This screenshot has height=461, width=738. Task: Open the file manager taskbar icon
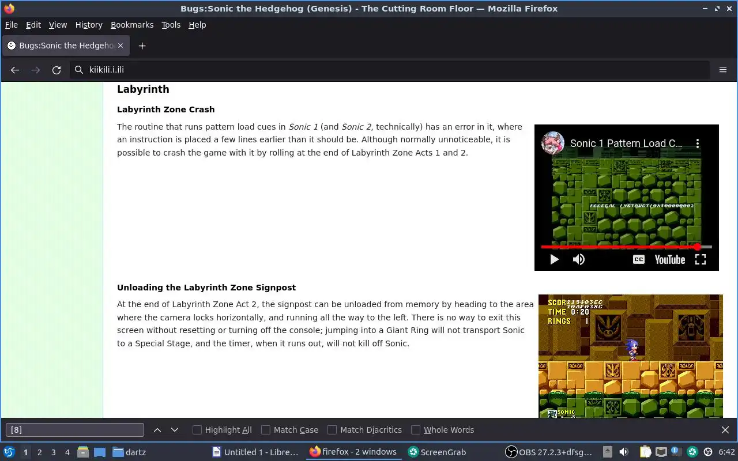pos(82,452)
